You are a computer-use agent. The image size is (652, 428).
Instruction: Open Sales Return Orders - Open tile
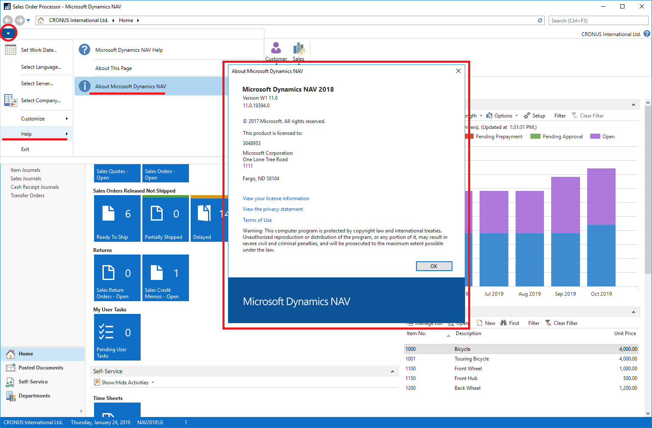[117, 278]
